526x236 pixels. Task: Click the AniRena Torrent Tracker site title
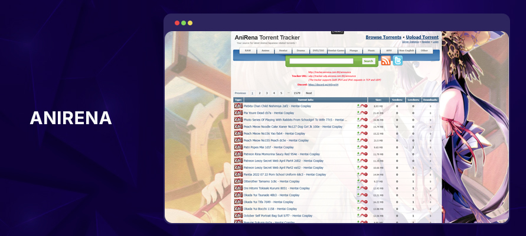point(267,38)
